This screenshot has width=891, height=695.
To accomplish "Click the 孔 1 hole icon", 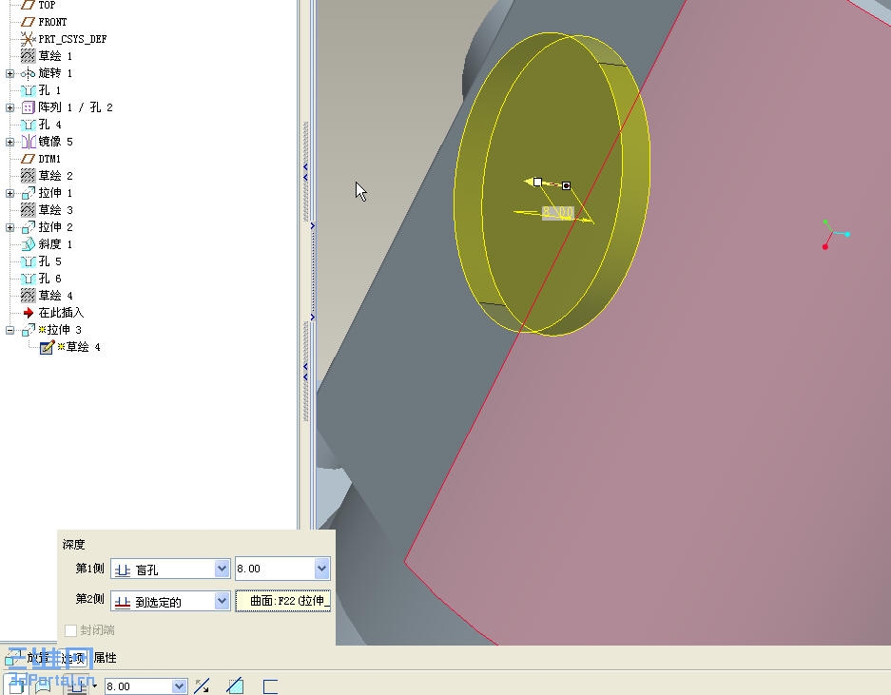I will pos(28,90).
